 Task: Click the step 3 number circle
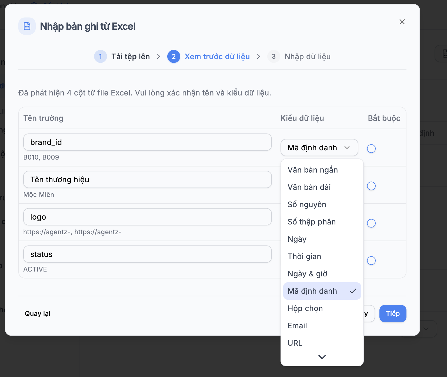pos(274,57)
